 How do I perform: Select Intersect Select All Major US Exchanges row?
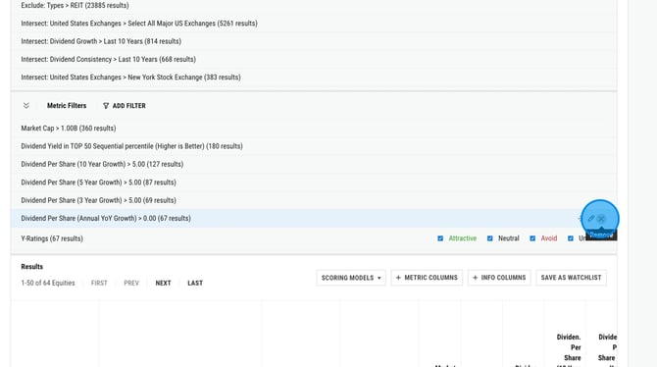click(314, 24)
